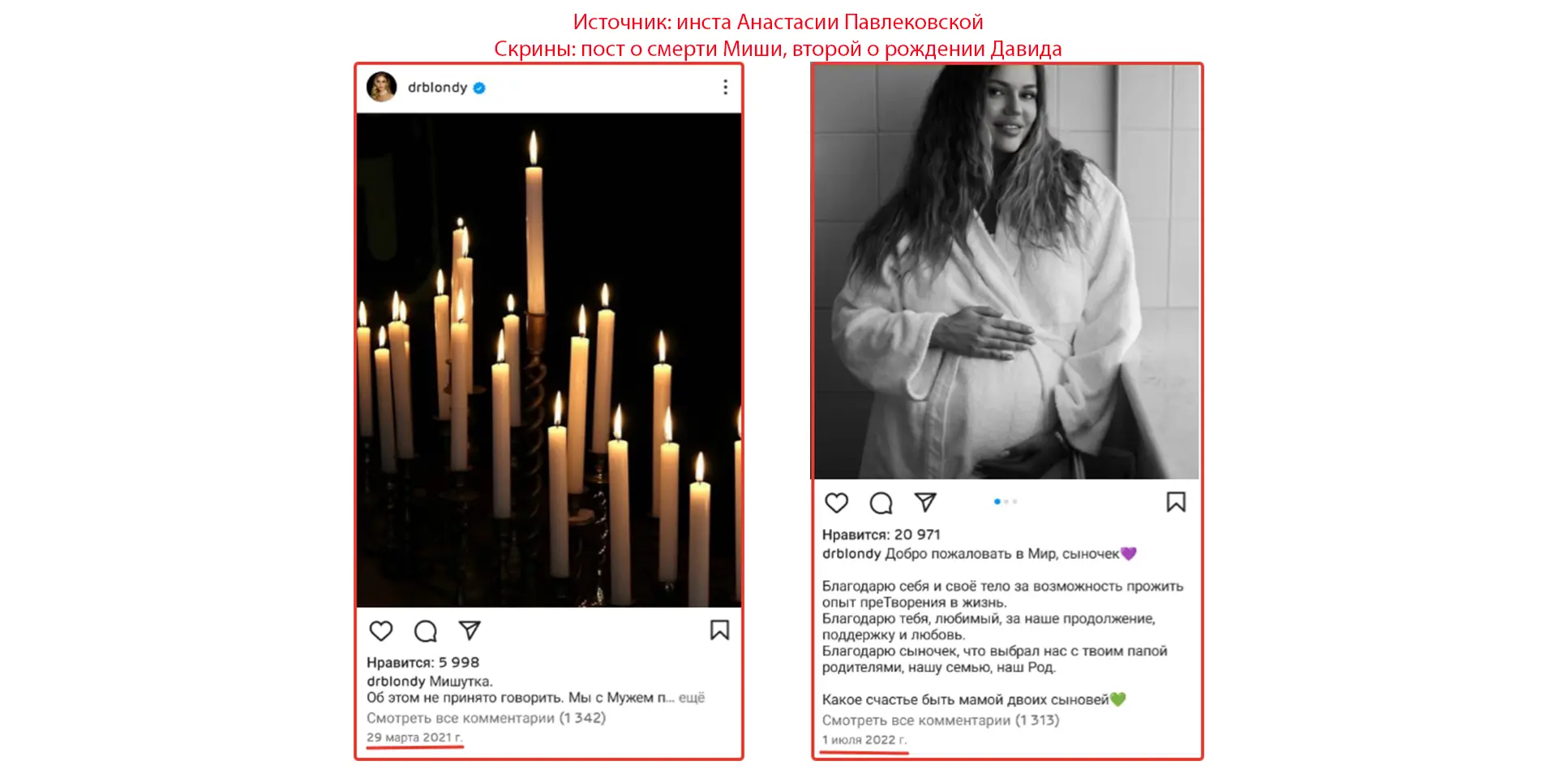Open the candles photo

click(x=549, y=360)
